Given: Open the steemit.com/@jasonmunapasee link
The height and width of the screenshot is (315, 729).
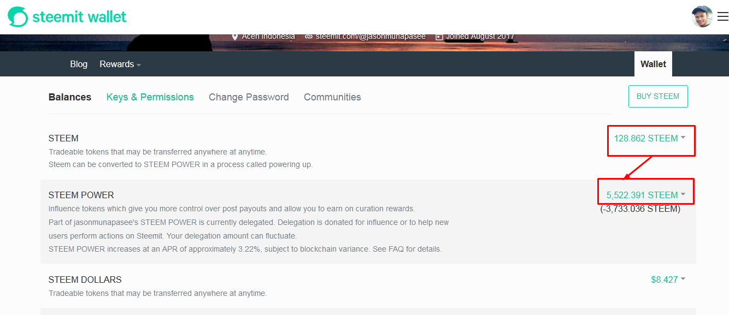Looking at the screenshot, I should click(x=371, y=37).
